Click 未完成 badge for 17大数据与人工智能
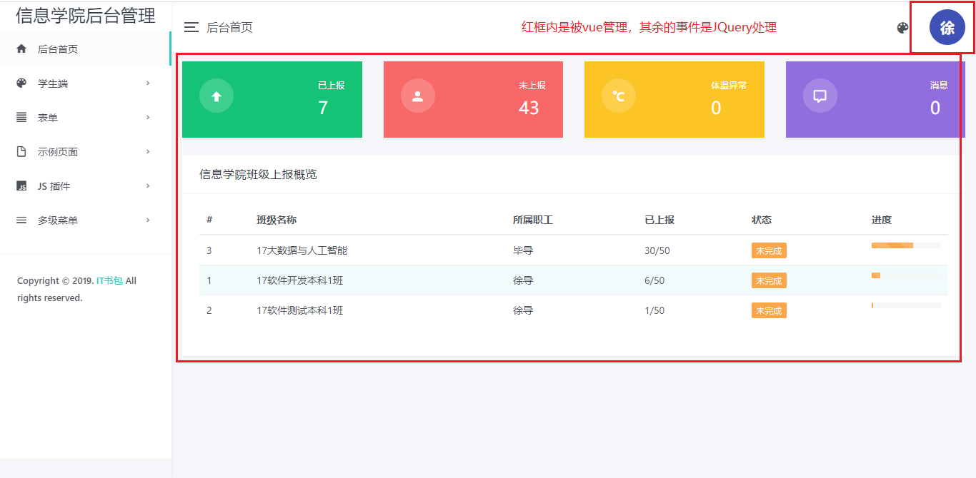Viewport: 976px width, 478px height. coord(769,250)
